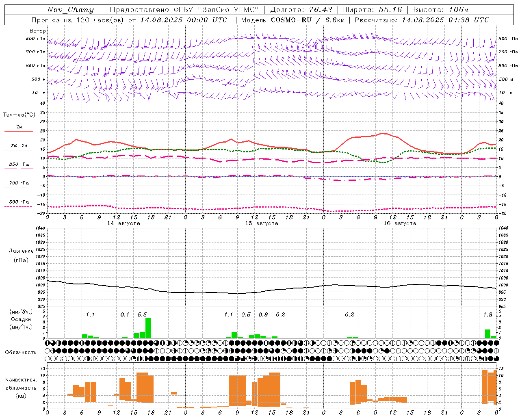Click the "Широта: 55.16" latitude value

(x=373, y=10)
